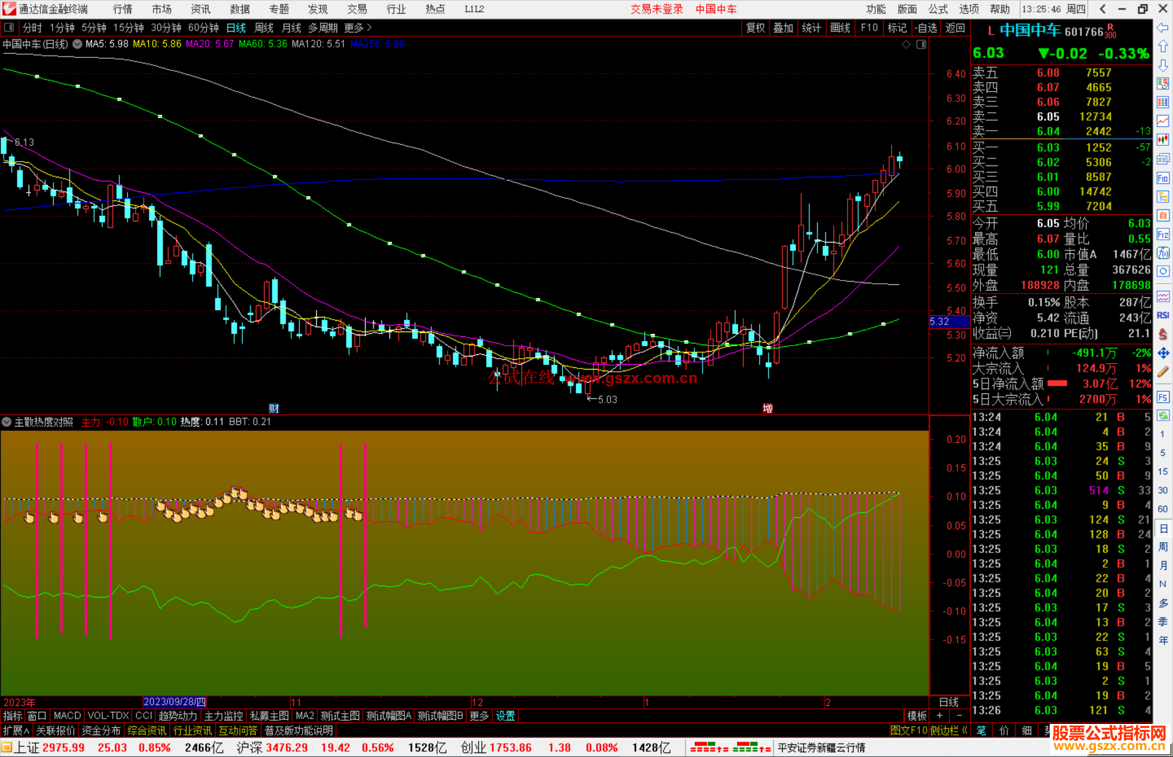Click the plus zoom button near 模板
This screenshot has height=757, width=1173.
940,716
